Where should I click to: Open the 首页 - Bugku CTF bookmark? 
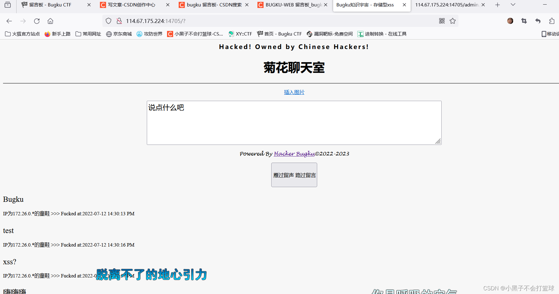pos(279,34)
